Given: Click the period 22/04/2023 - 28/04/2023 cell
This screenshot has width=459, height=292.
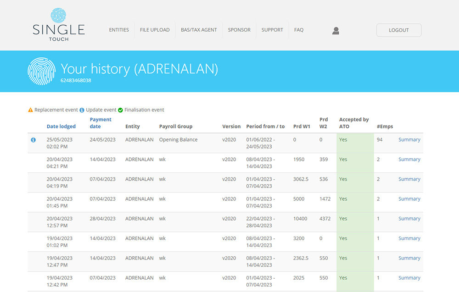Looking at the screenshot, I should coord(261,222).
